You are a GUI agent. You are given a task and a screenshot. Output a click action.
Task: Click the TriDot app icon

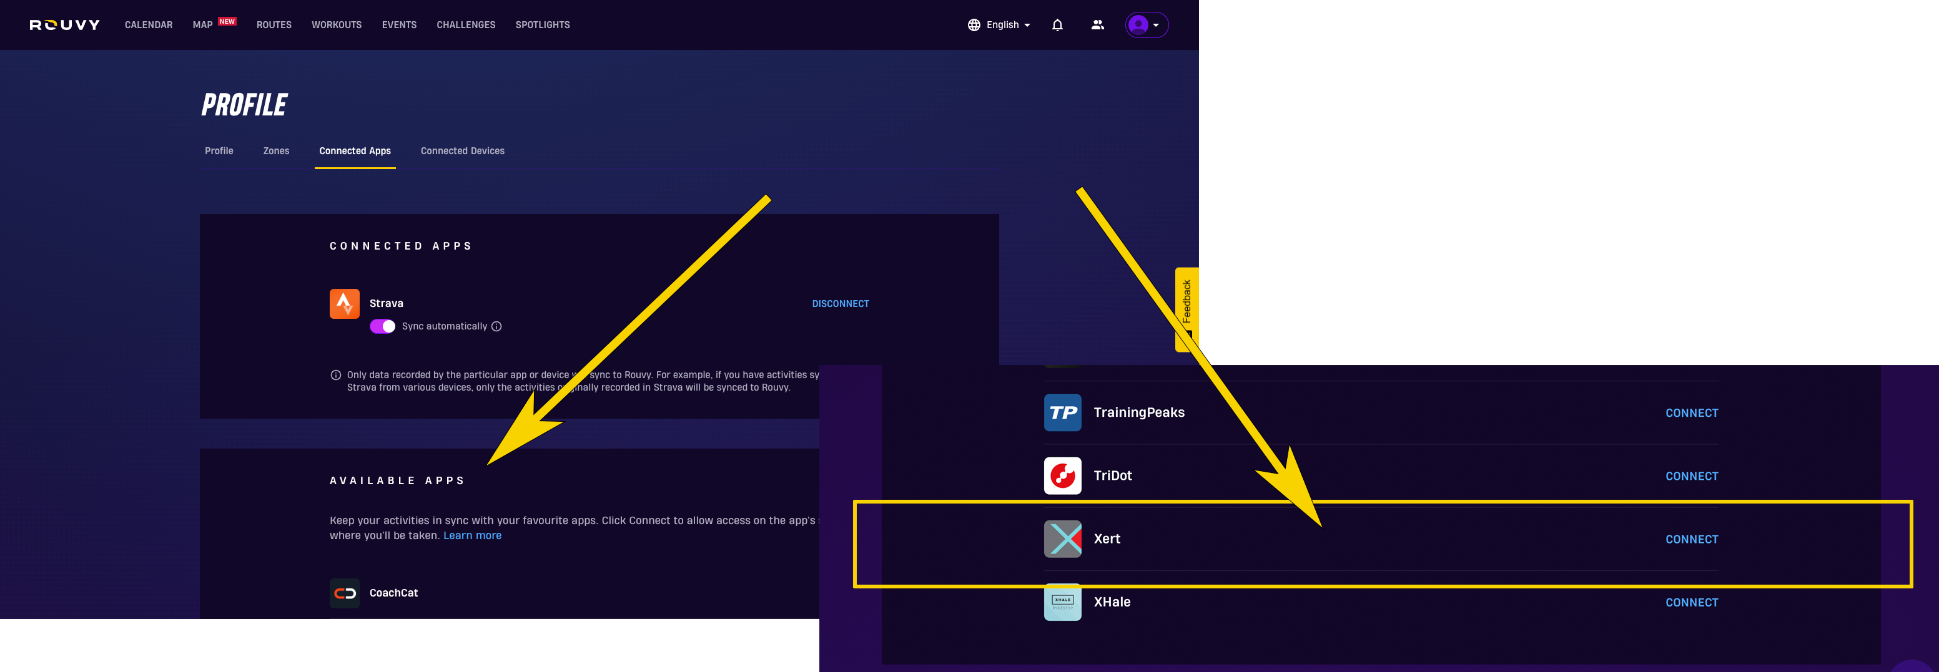click(x=1062, y=476)
